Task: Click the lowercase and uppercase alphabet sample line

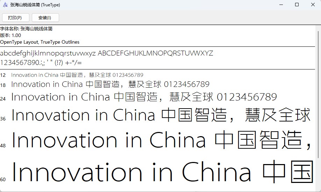Action: pos(106,53)
